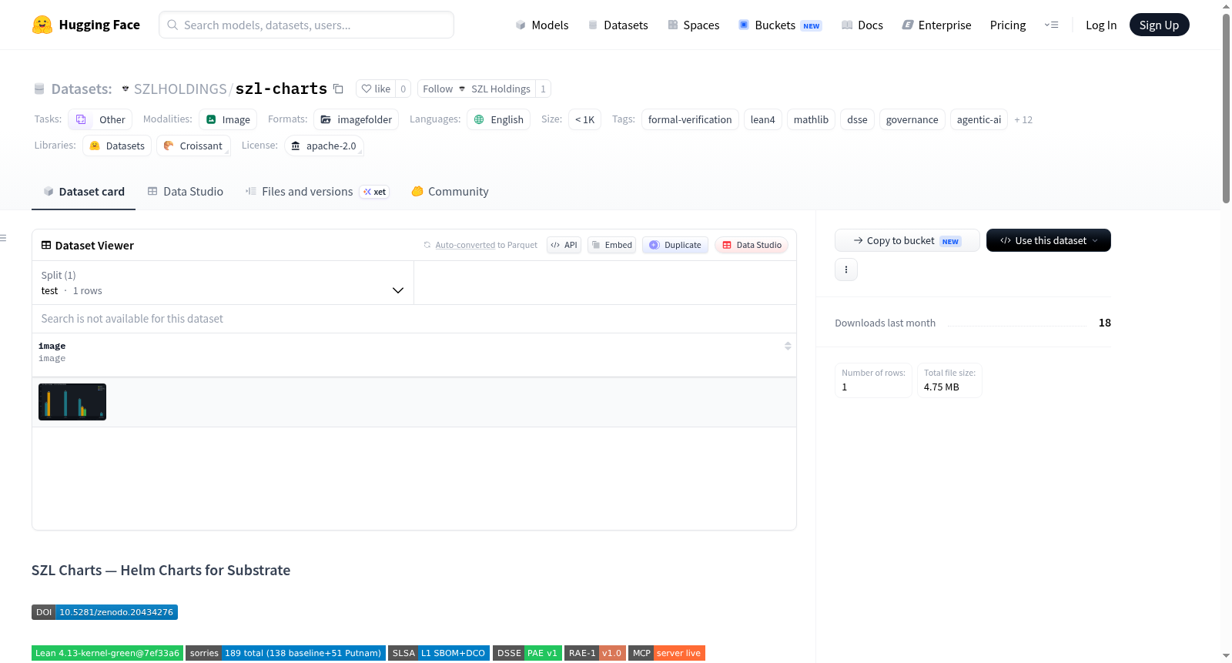Viewport: 1232px width, 663px height.
Task: Focus the search models and datasets field
Action: (306, 25)
